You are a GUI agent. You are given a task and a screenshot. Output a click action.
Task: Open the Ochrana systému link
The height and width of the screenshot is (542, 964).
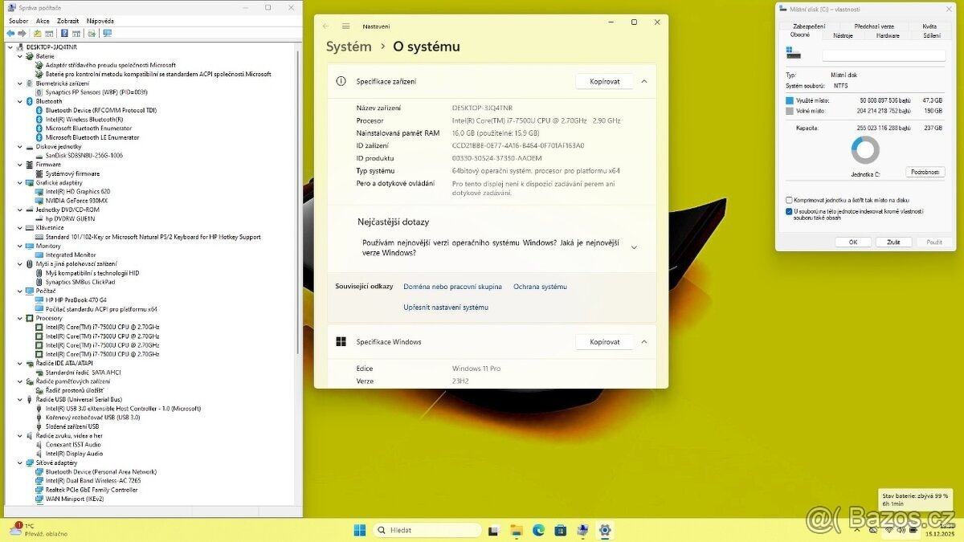pos(542,287)
